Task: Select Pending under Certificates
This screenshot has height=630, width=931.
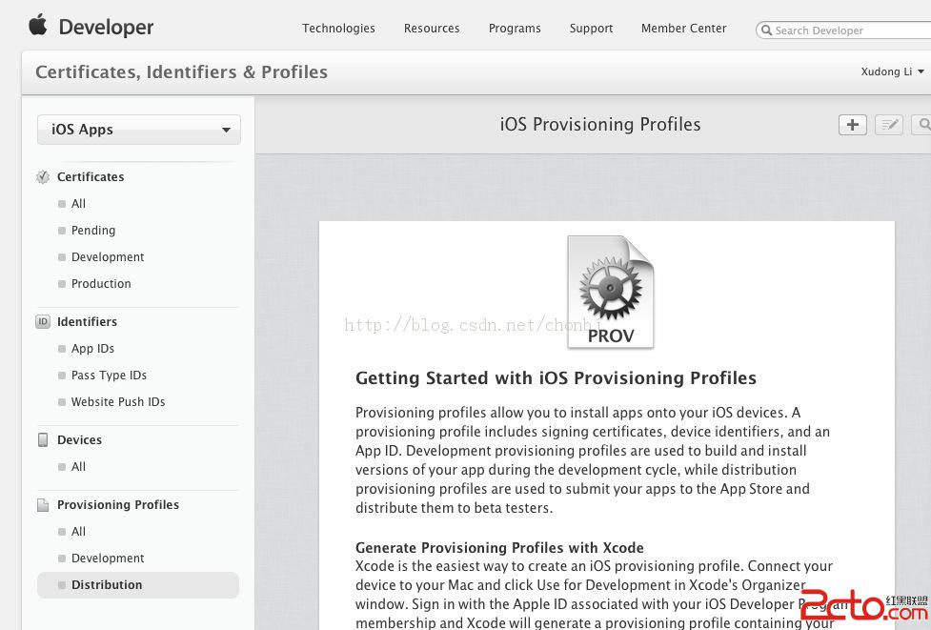Action: pyautogui.click(x=93, y=231)
